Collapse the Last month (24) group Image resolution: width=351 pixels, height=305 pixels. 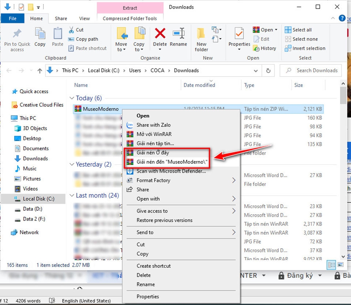[72, 196]
